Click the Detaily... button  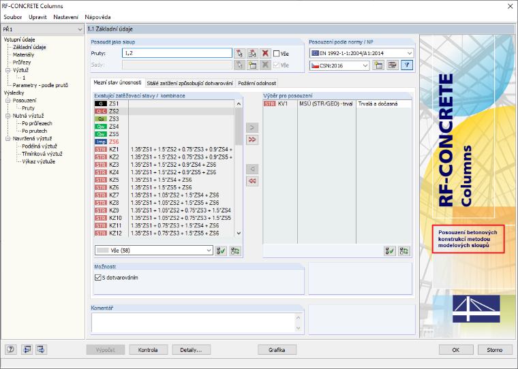click(x=191, y=350)
